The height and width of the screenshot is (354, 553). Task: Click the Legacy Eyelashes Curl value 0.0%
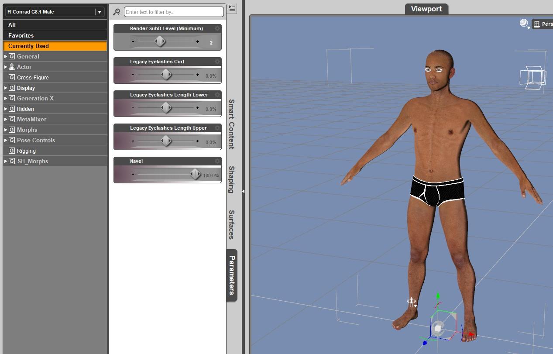211,76
